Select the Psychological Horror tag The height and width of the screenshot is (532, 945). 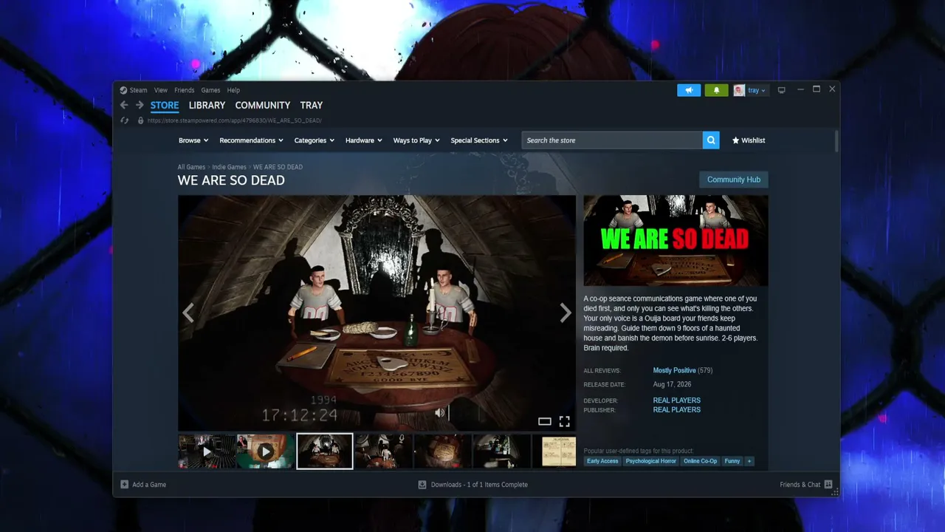tap(651, 461)
